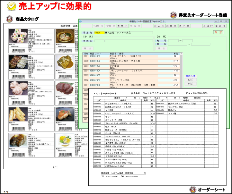Viewport: 232px width, 194px height.
Task: Click row 0007 プレーンクラッカー in order list
Action: tap(131, 86)
